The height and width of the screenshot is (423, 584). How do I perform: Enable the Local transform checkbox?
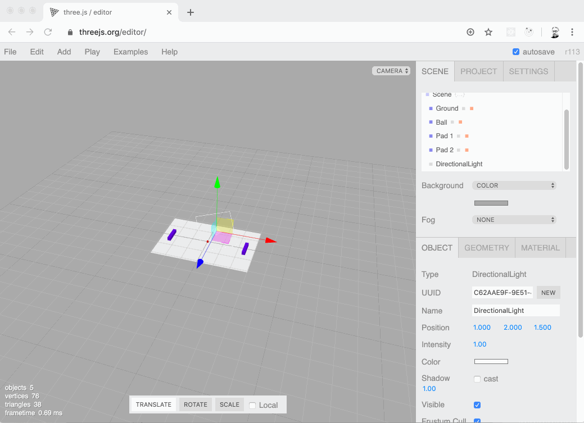252,405
